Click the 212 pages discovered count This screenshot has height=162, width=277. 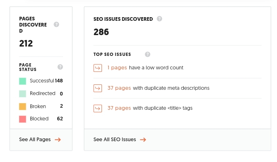click(26, 43)
